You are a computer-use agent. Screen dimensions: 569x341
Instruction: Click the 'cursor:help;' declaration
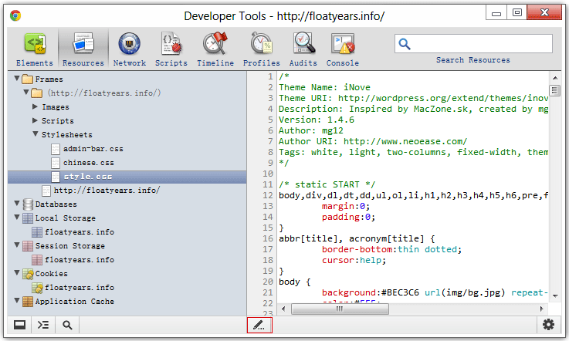pyautogui.click(x=354, y=260)
